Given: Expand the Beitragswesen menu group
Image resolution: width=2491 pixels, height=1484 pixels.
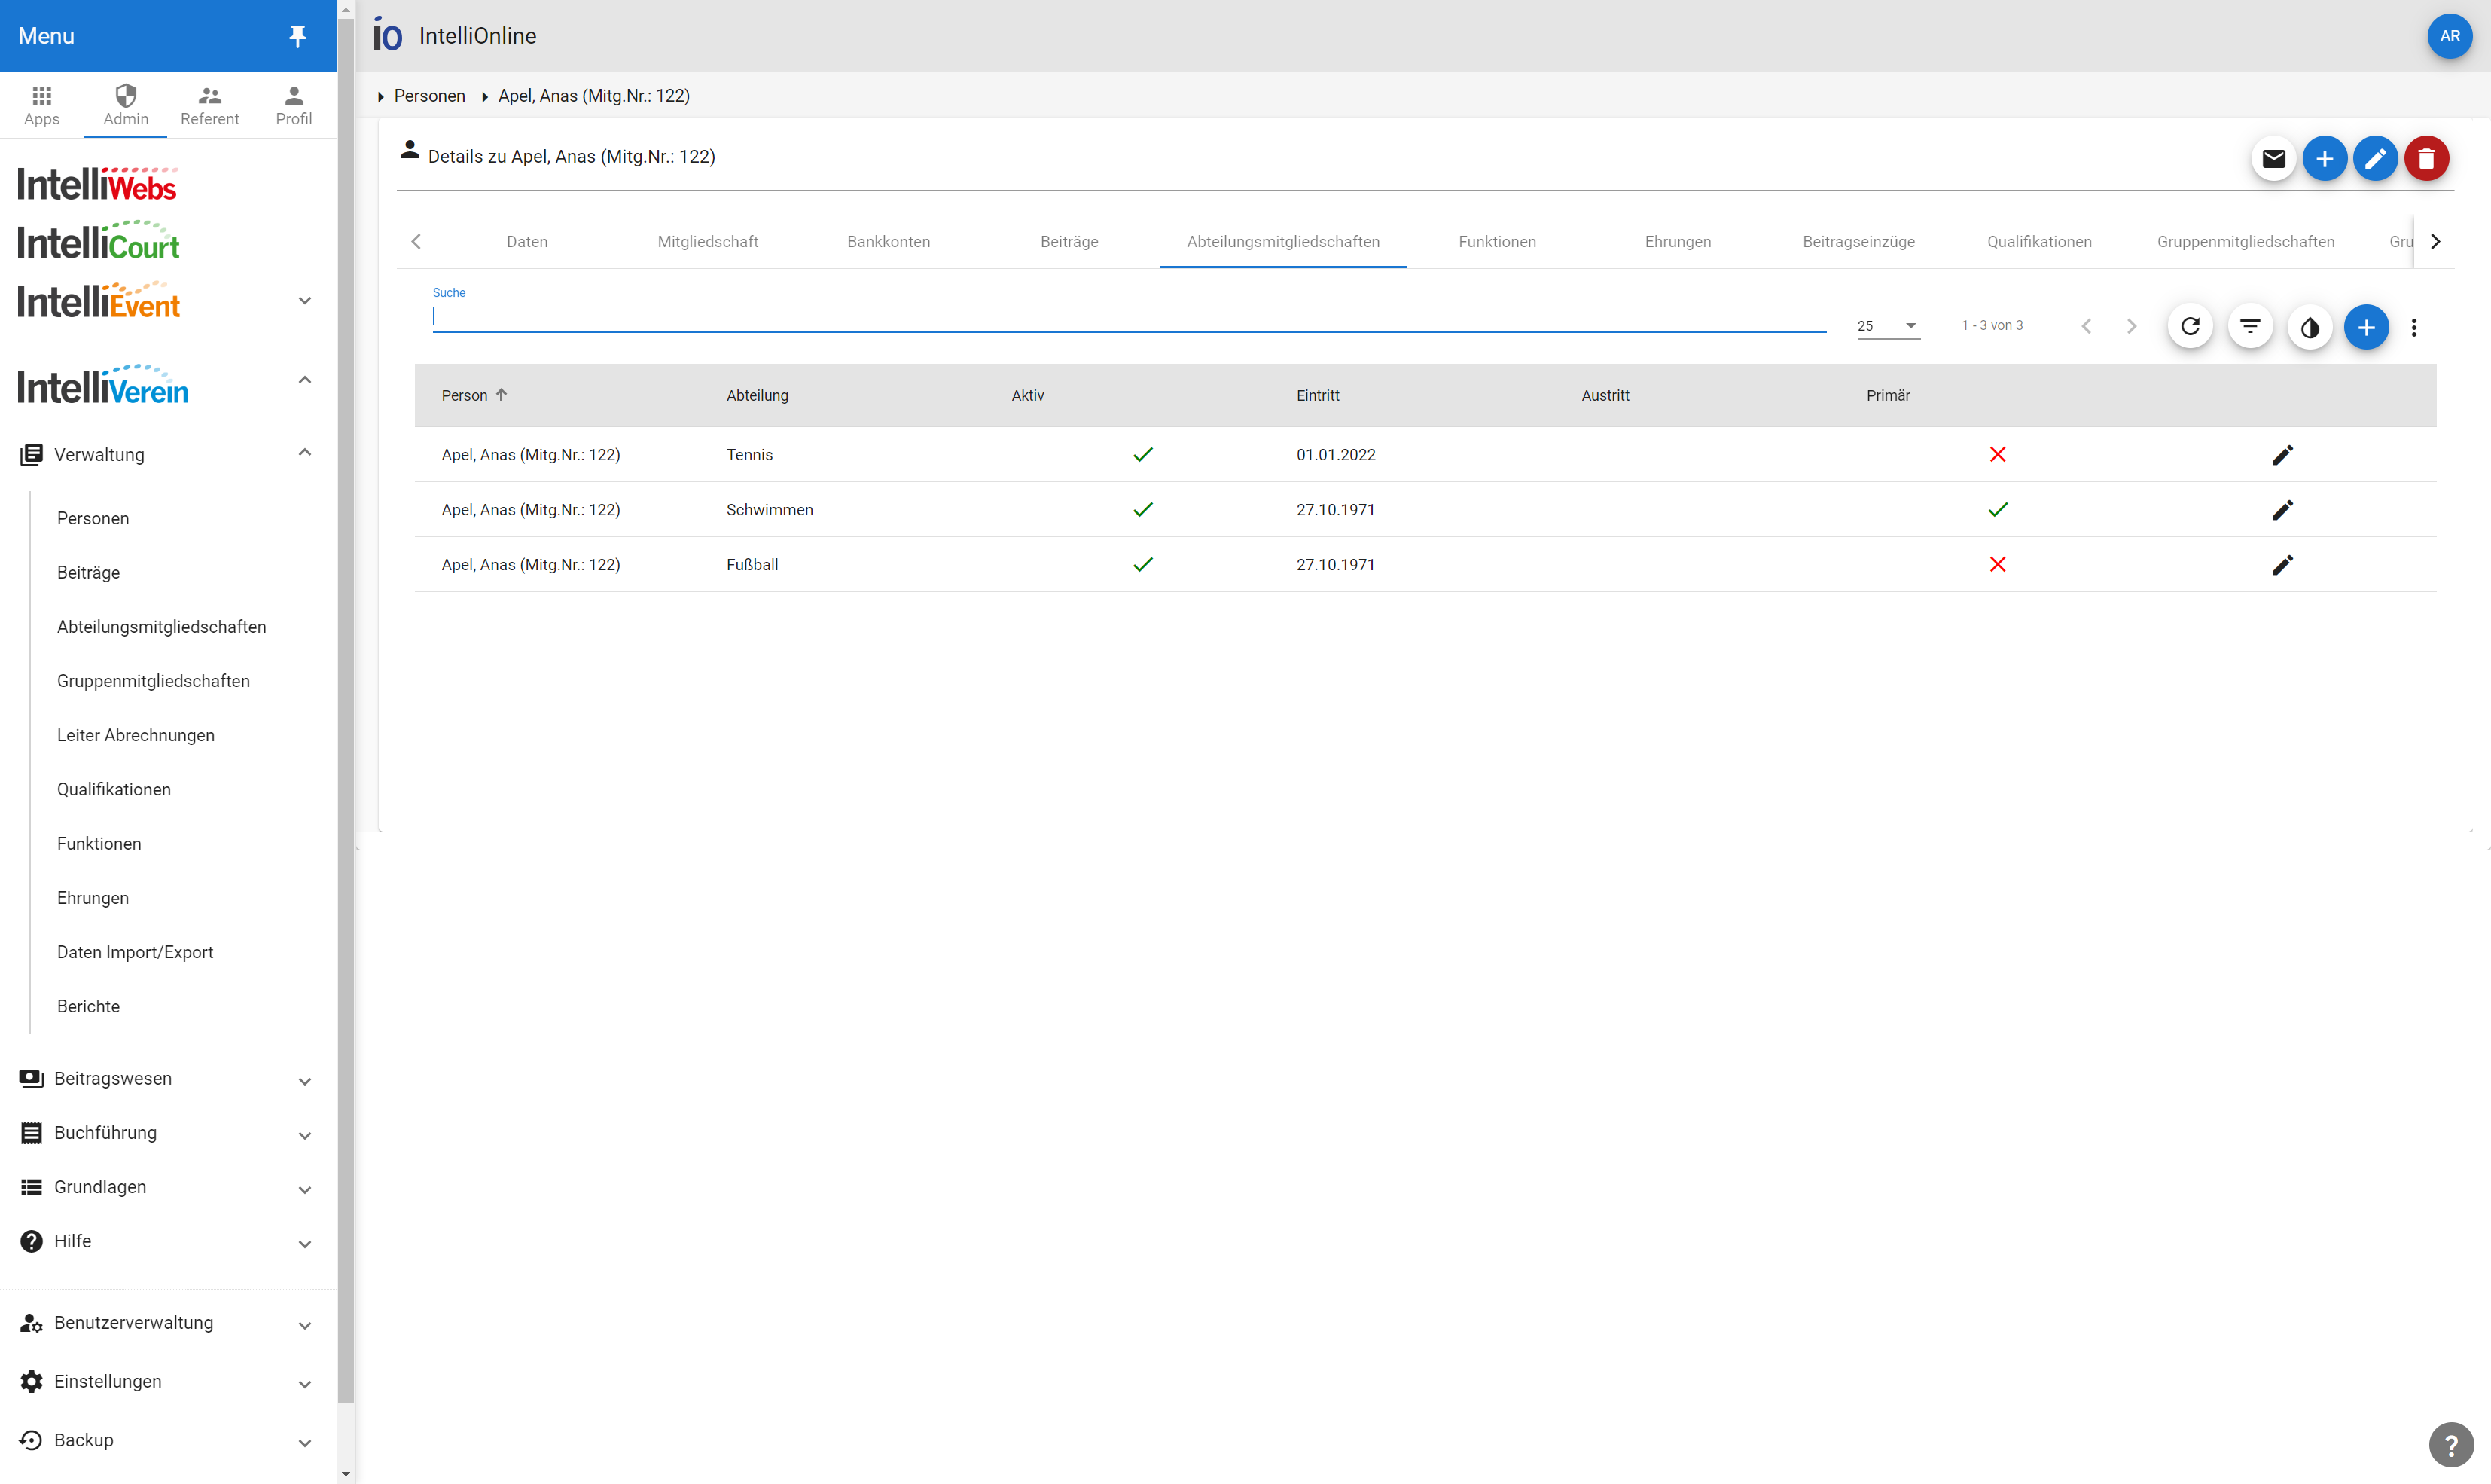Looking at the screenshot, I should 305,1081.
